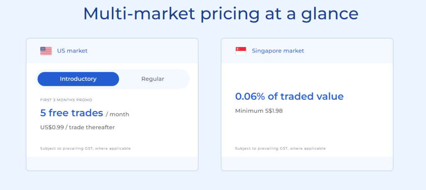The image size is (426, 190).
Task: Click the US flag icon
Action: tap(46, 51)
